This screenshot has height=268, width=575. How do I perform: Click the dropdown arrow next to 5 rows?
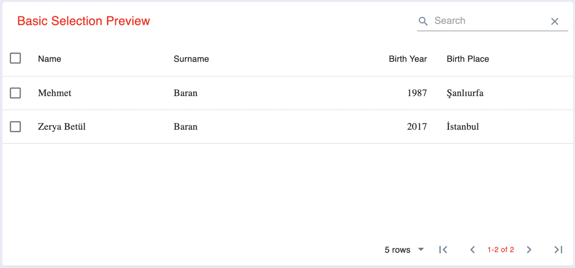pyautogui.click(x=421, y=249)
